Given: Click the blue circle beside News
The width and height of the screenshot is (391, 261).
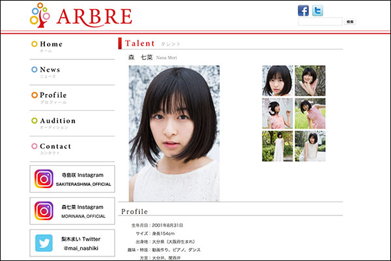Looking at the screenshot, I should click(35, 70).
